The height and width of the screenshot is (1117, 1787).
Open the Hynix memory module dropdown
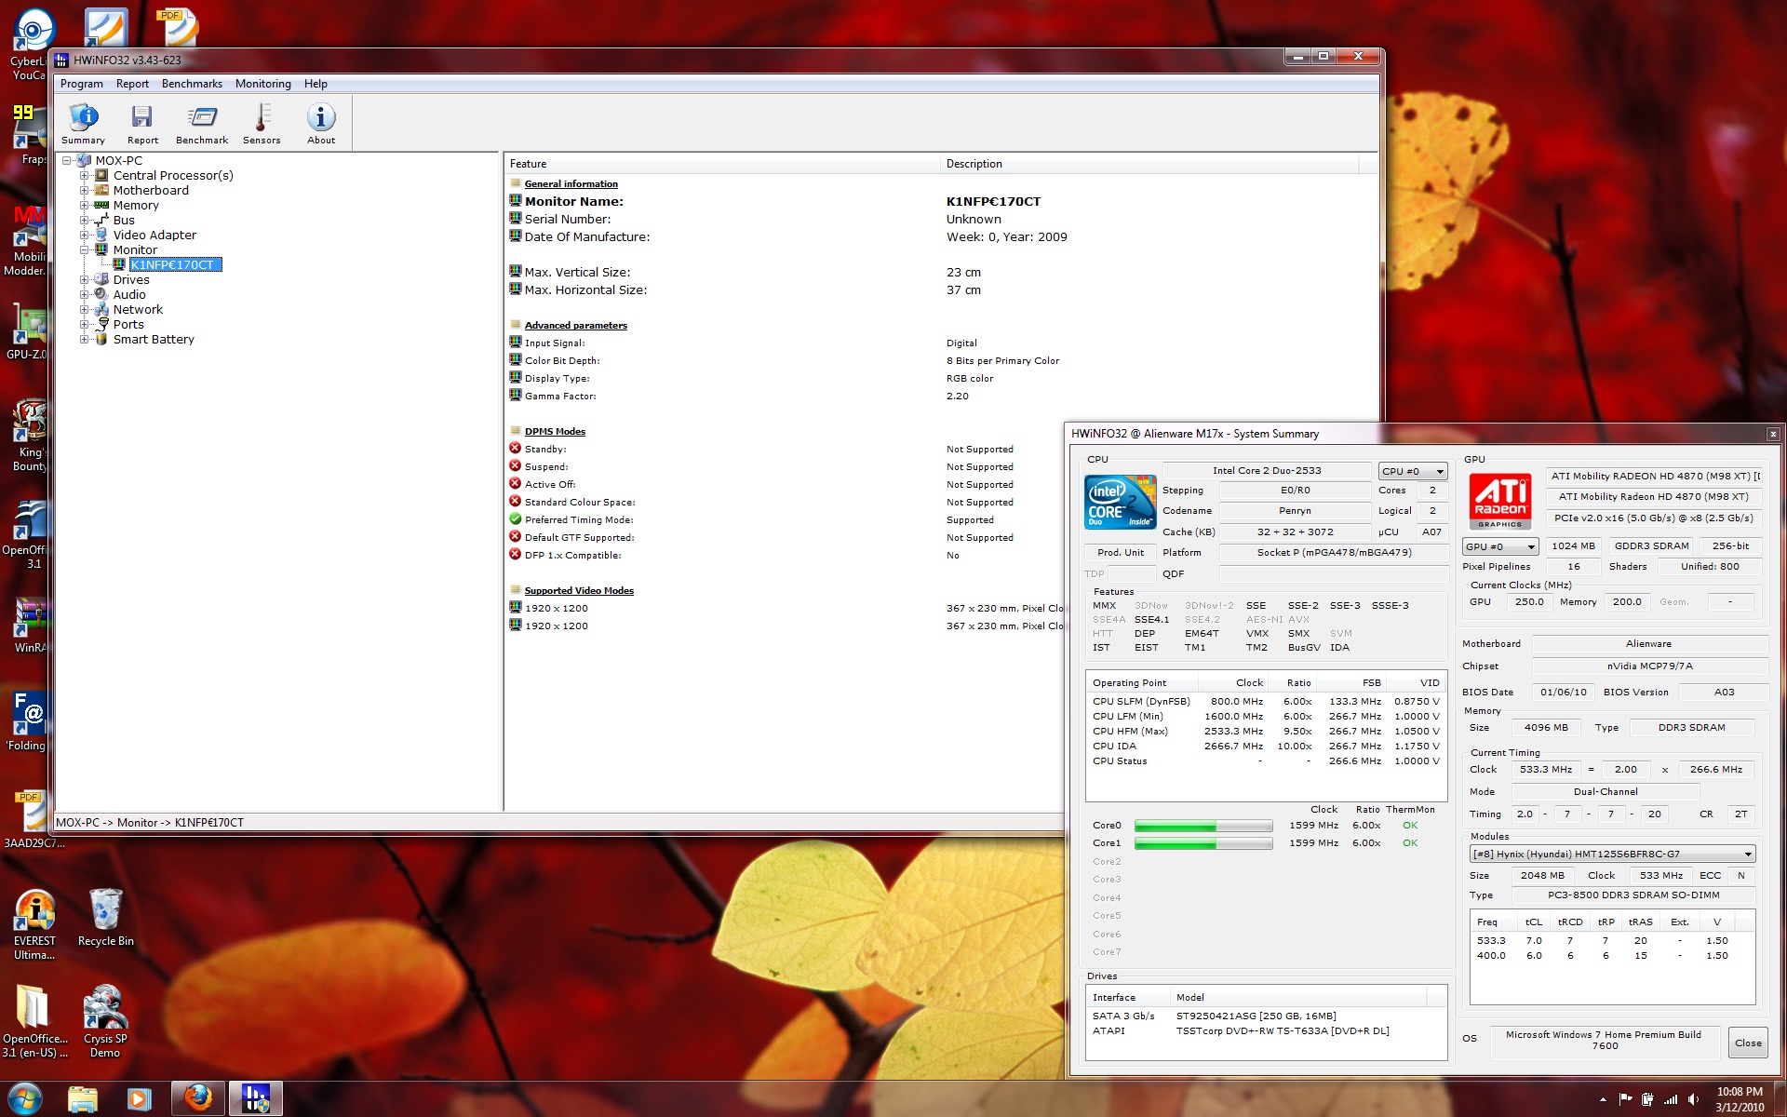pos(1612,854)
